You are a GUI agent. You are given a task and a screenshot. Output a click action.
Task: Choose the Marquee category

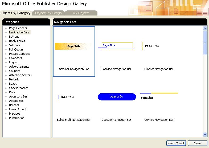tap(15, 114)
